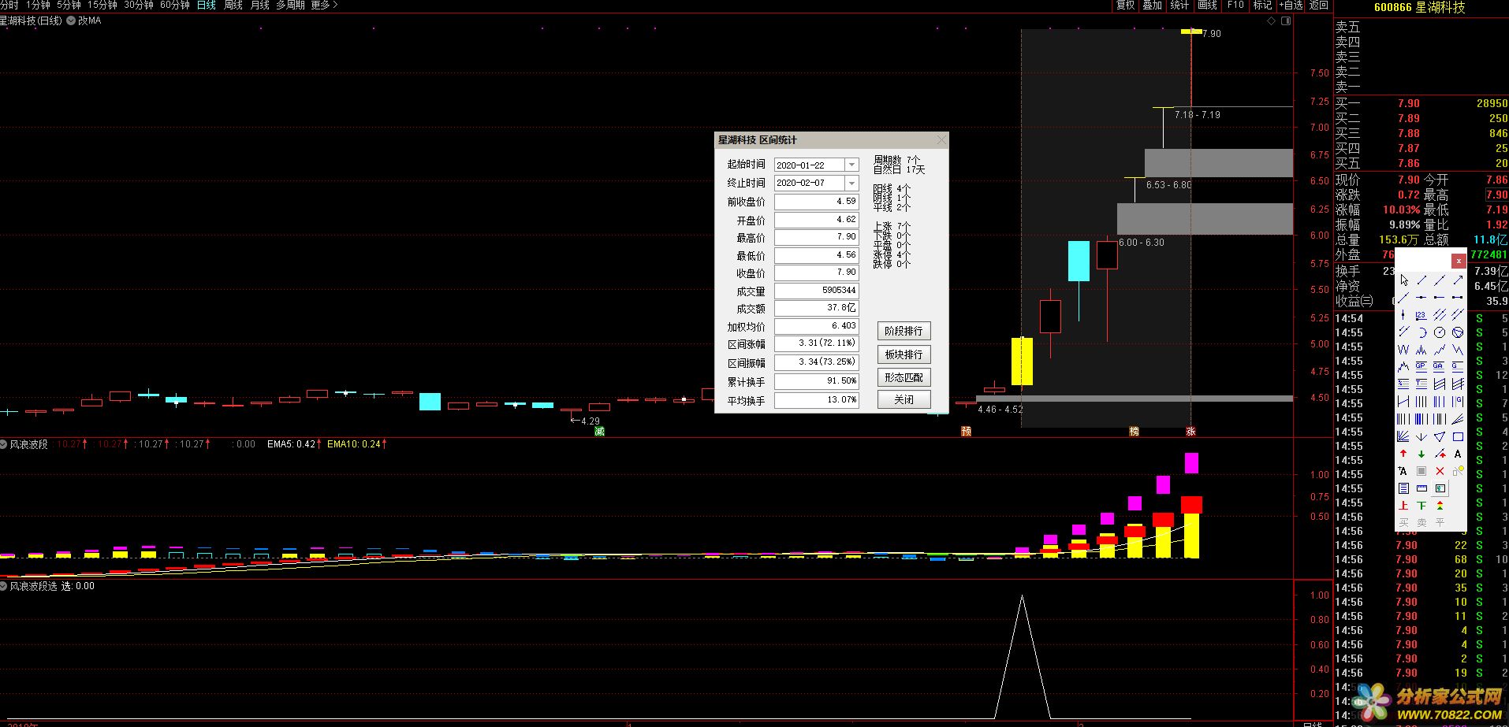
Task: Open the 起始时间 date dropdown
Action: [851, 165]
